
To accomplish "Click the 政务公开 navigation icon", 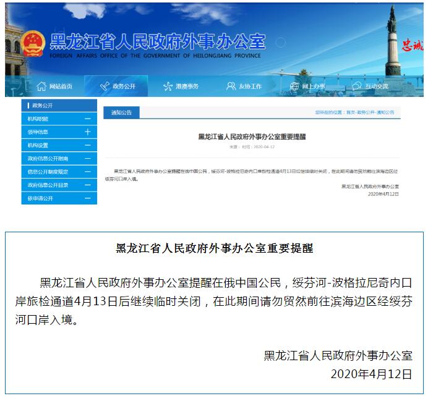I will pos(105,86).
